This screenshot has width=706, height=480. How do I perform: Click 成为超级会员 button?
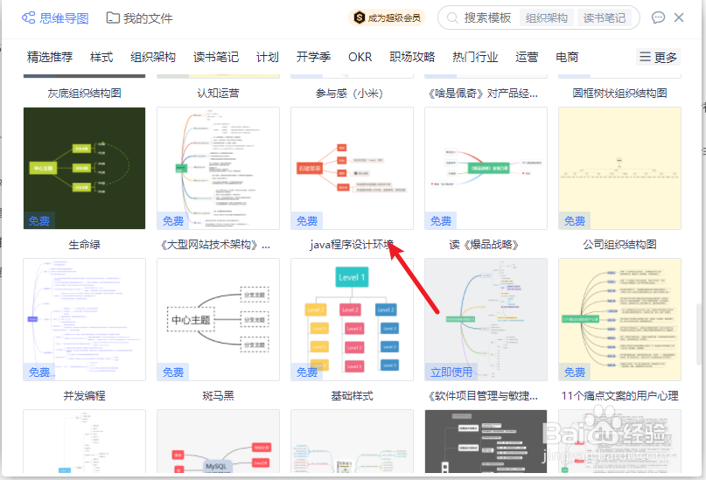point(388,18)
